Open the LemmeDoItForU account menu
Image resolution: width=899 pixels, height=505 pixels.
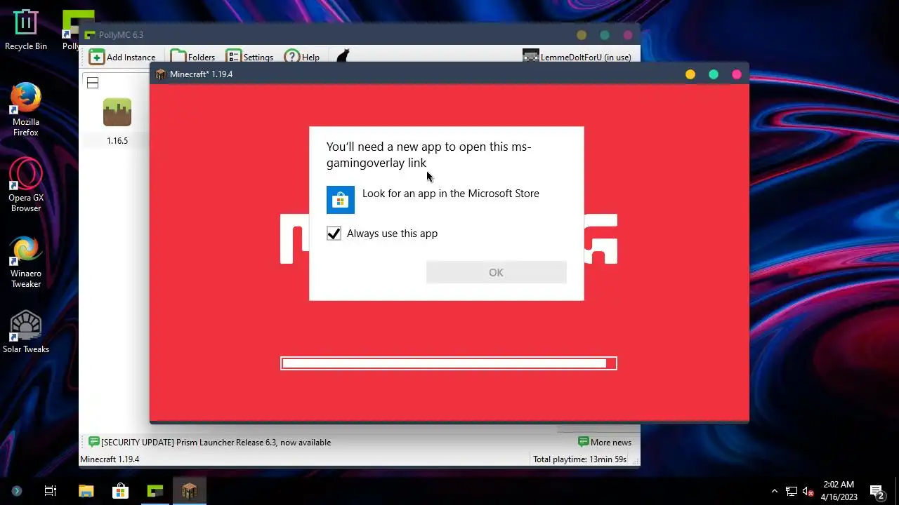tap(577, 58)
